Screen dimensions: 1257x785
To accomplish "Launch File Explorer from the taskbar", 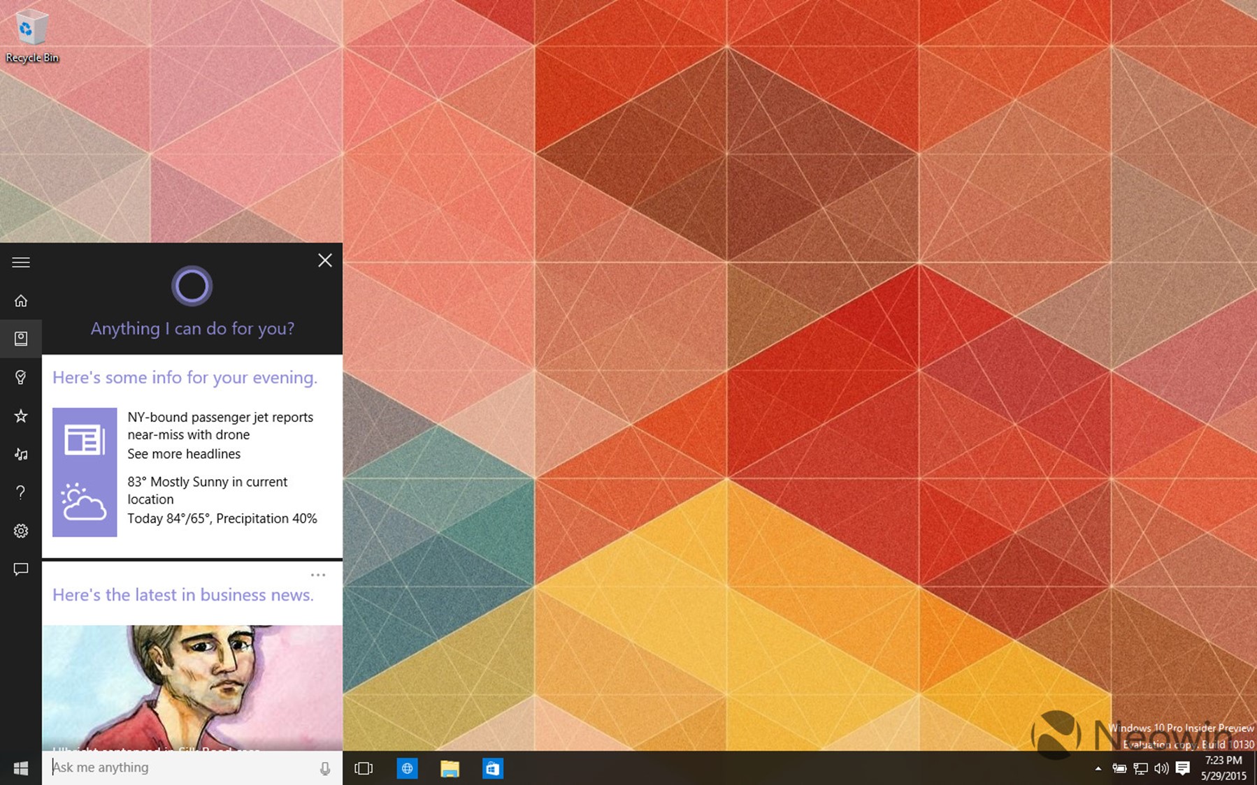I will coord(450,768).
